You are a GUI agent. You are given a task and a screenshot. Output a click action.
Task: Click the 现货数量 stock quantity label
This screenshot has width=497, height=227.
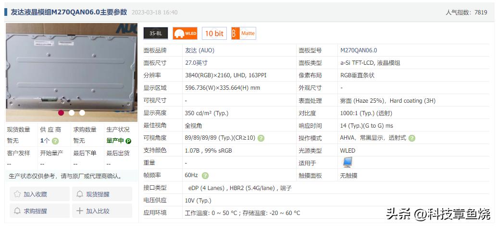19,130
